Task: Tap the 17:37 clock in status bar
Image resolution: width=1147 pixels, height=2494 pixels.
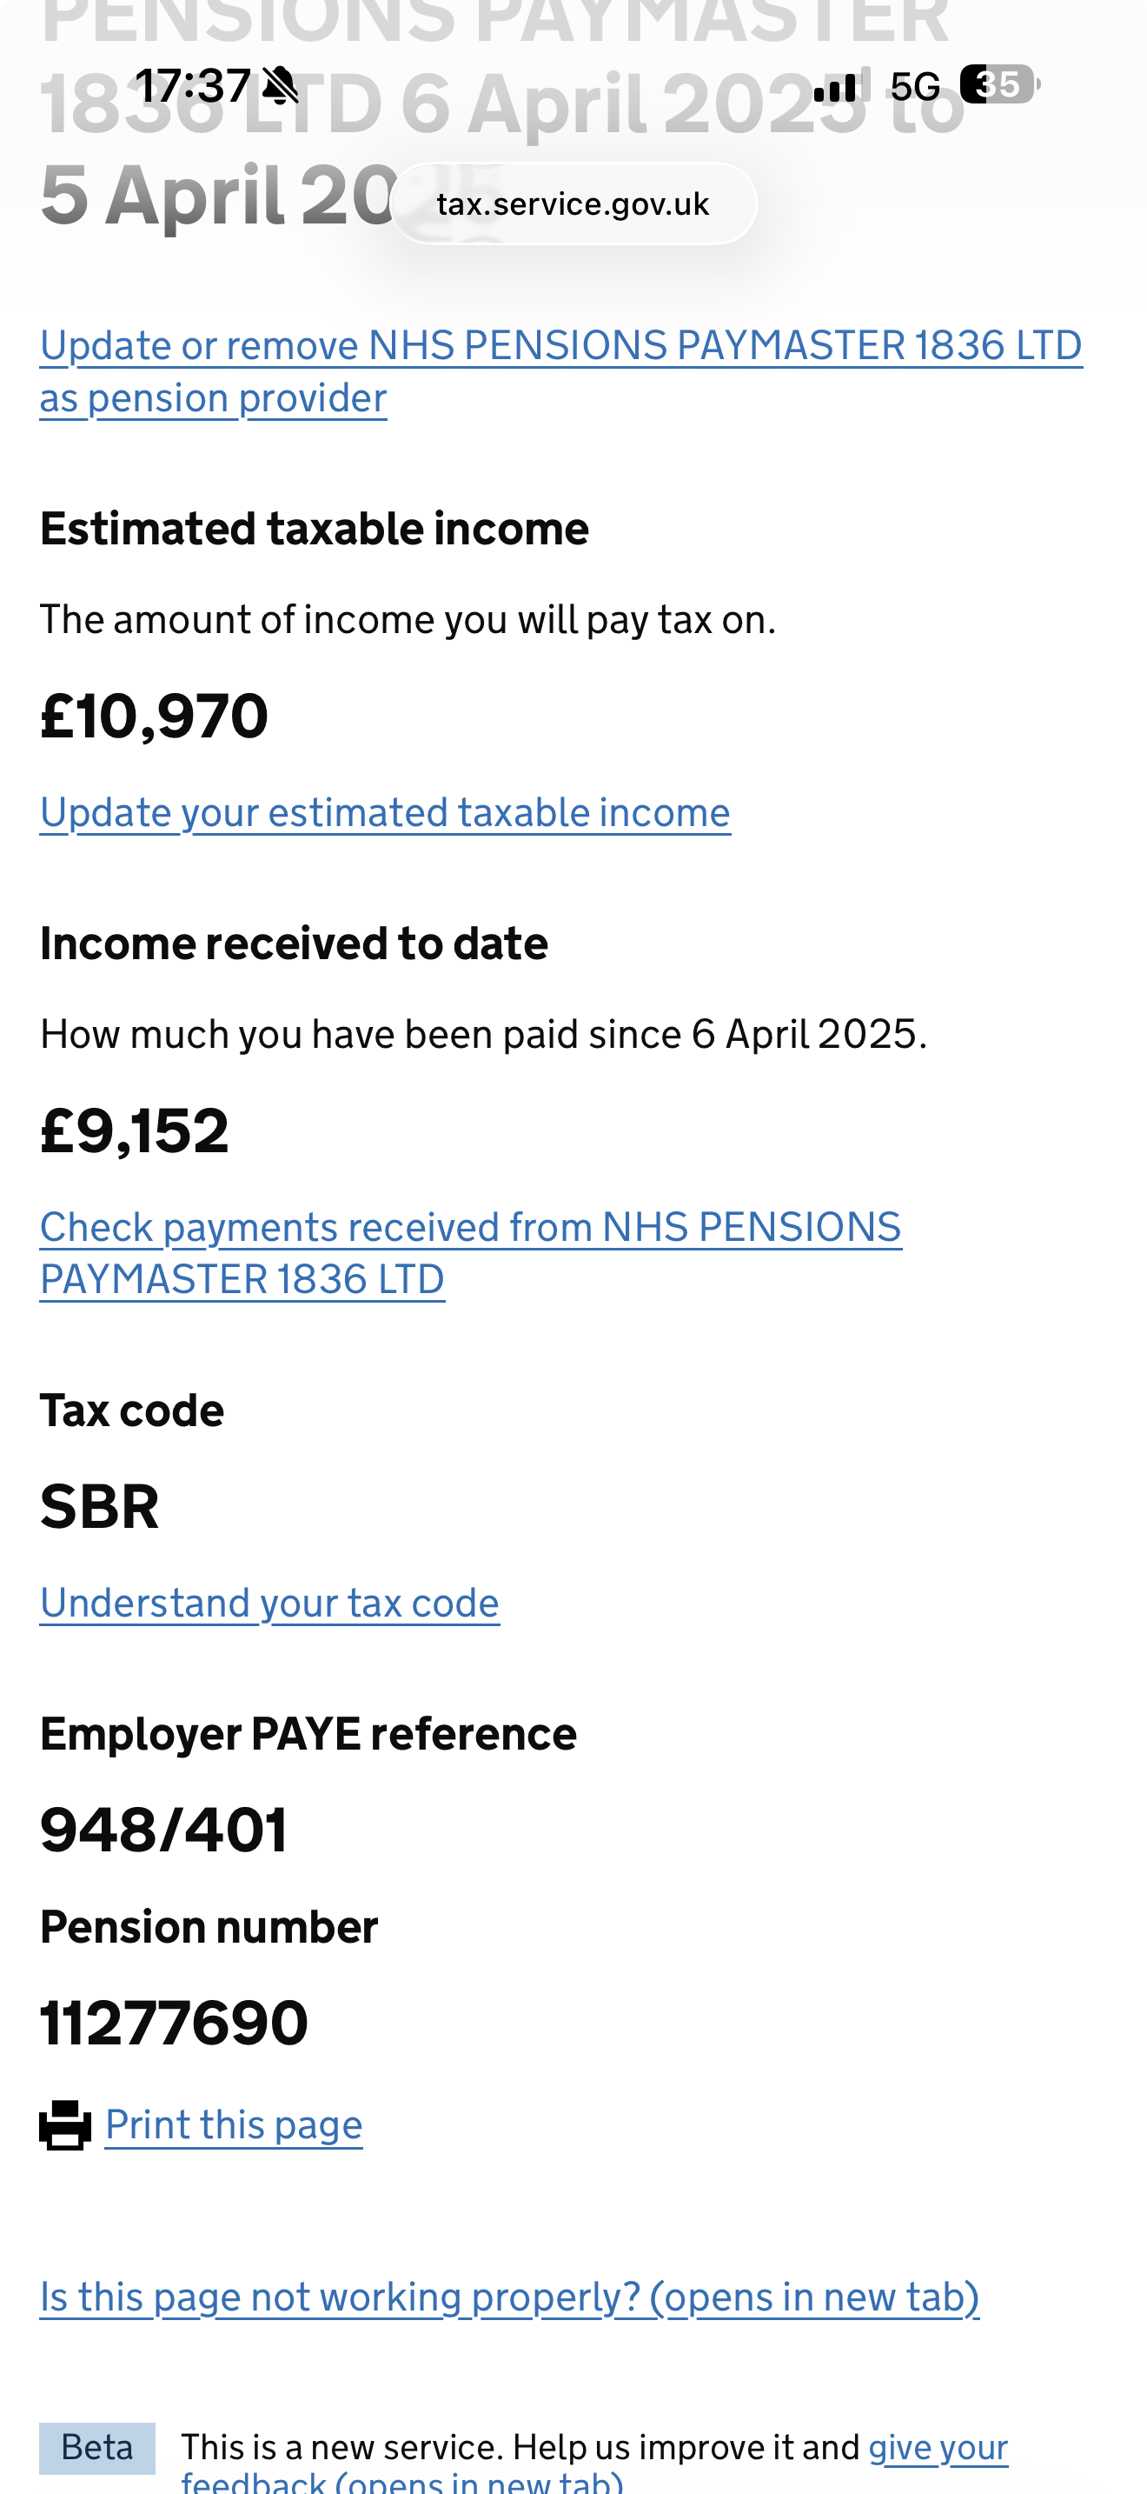Action: tap(192, 85)
